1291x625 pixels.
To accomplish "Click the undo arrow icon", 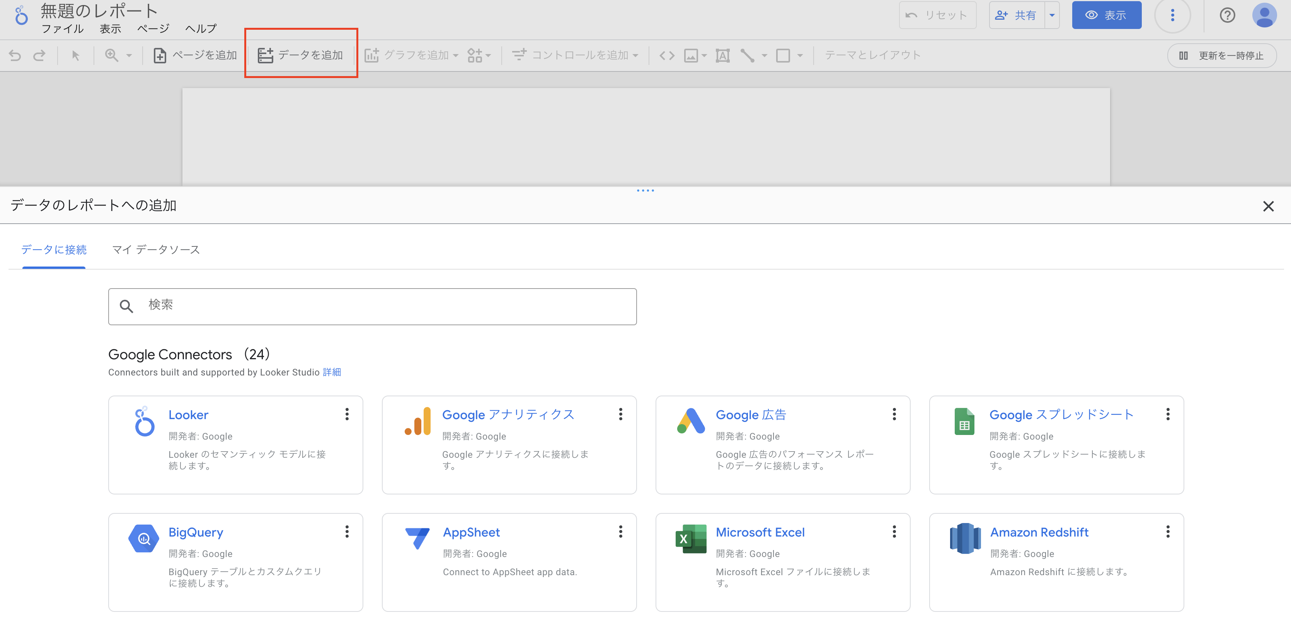I will (15, 55).
